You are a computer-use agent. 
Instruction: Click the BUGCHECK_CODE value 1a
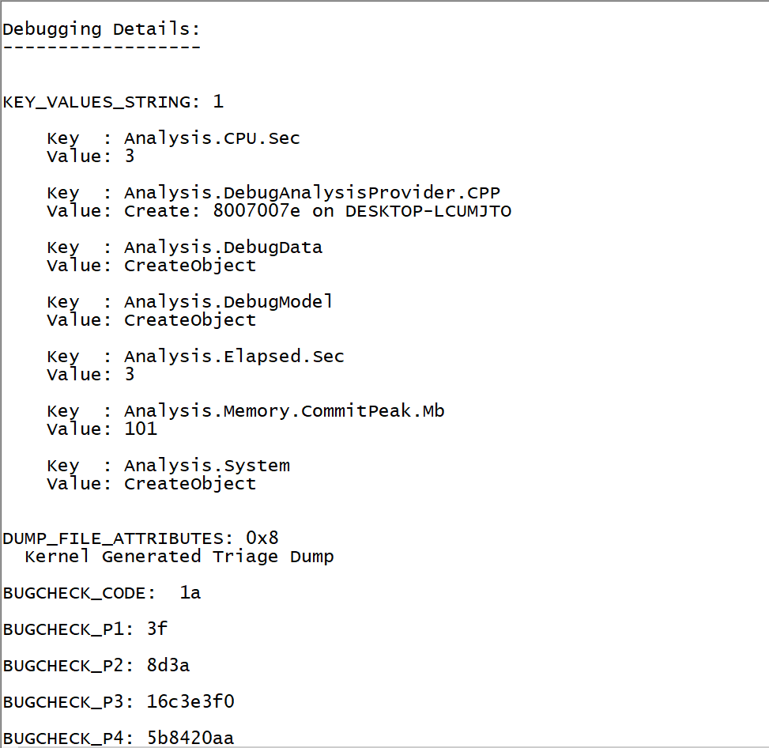click(190, 593)
